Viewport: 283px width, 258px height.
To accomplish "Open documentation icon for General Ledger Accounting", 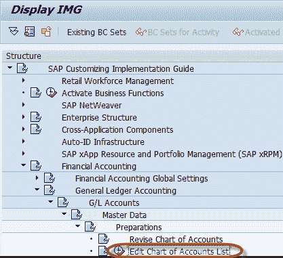I will tap(50, 190).
